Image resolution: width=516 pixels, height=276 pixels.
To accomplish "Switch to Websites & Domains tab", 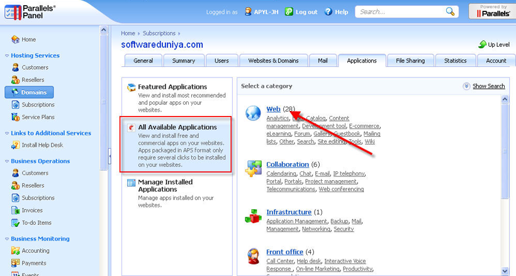I will tap(274, 60).
